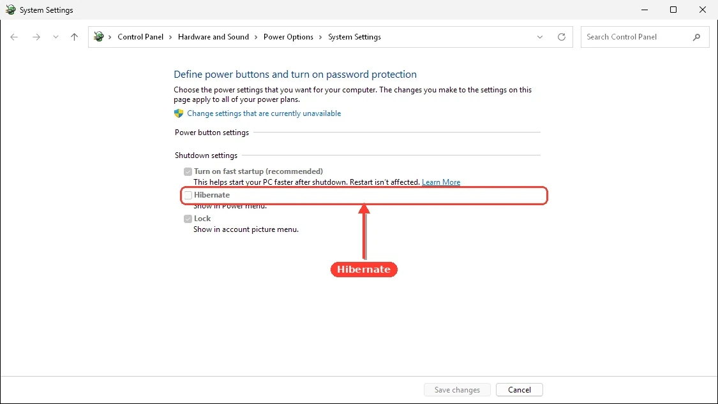Click the Show in account picture menu text

246,229
